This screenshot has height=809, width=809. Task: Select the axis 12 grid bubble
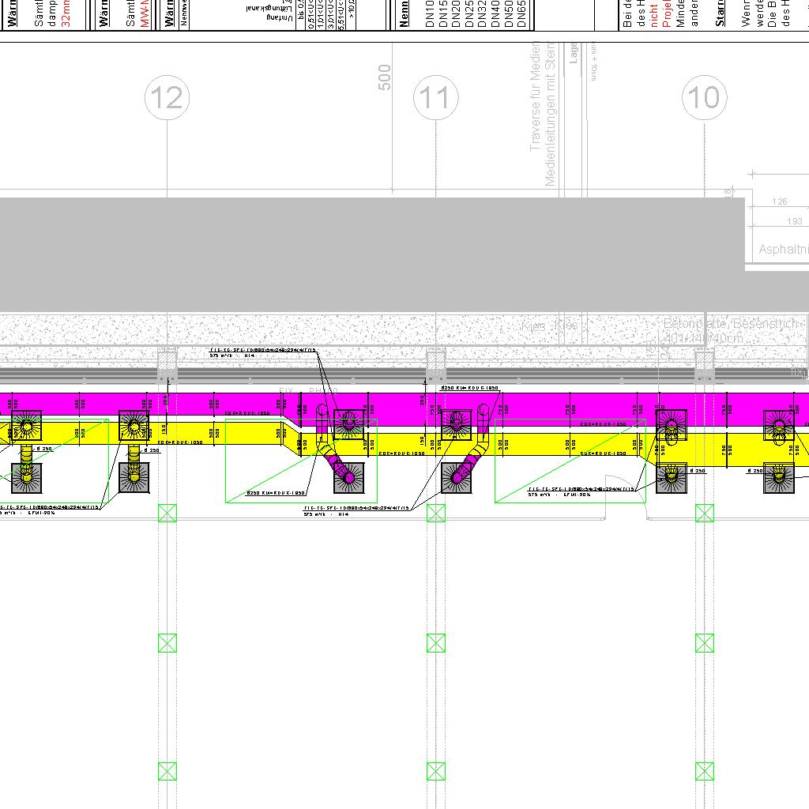167,97
